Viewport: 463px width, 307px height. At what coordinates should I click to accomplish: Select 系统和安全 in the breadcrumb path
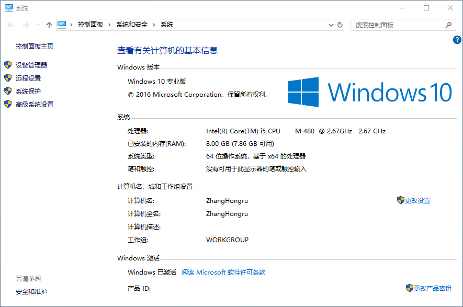click(x=132, y=25)
